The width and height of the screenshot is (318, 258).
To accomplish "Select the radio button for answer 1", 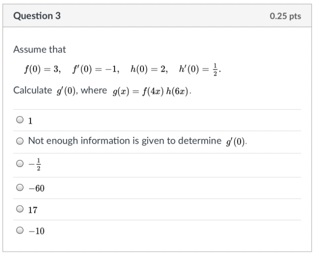I will (x=19, y=120).
